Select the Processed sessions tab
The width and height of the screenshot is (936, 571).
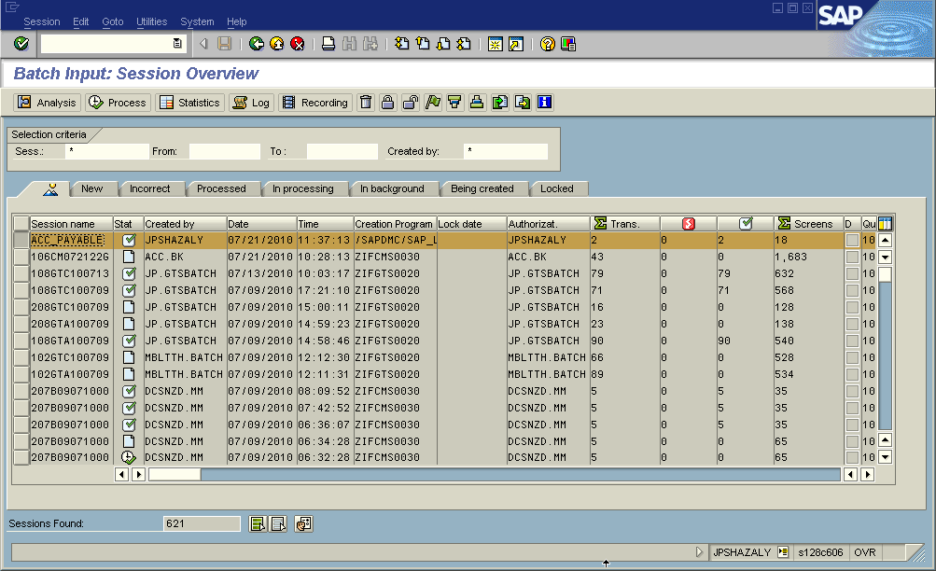tap(223, 188)
